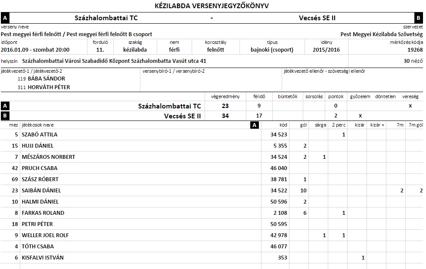Select FARKAS ROLAND's goal count 6
The width and height of the screenshot is (426, 269).
click(x=305, y=213)
